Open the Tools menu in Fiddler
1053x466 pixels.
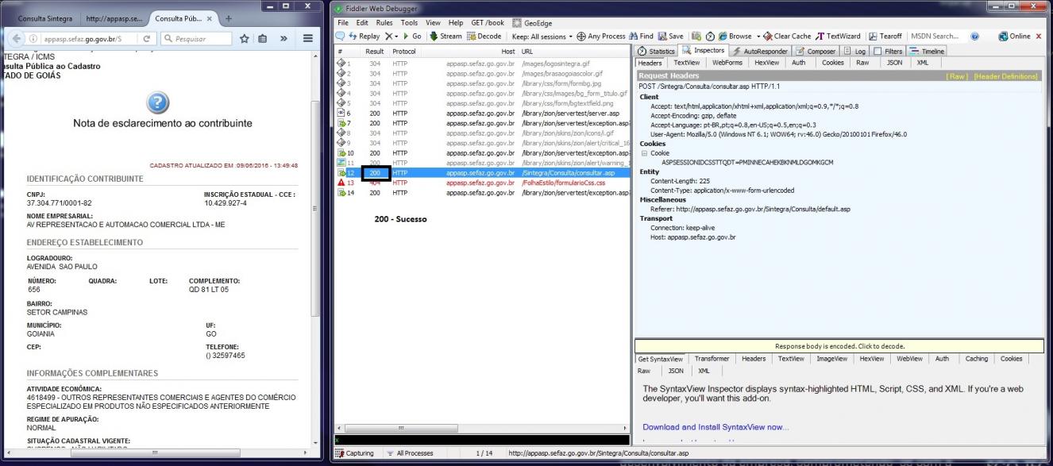click(x=409, y=23)
